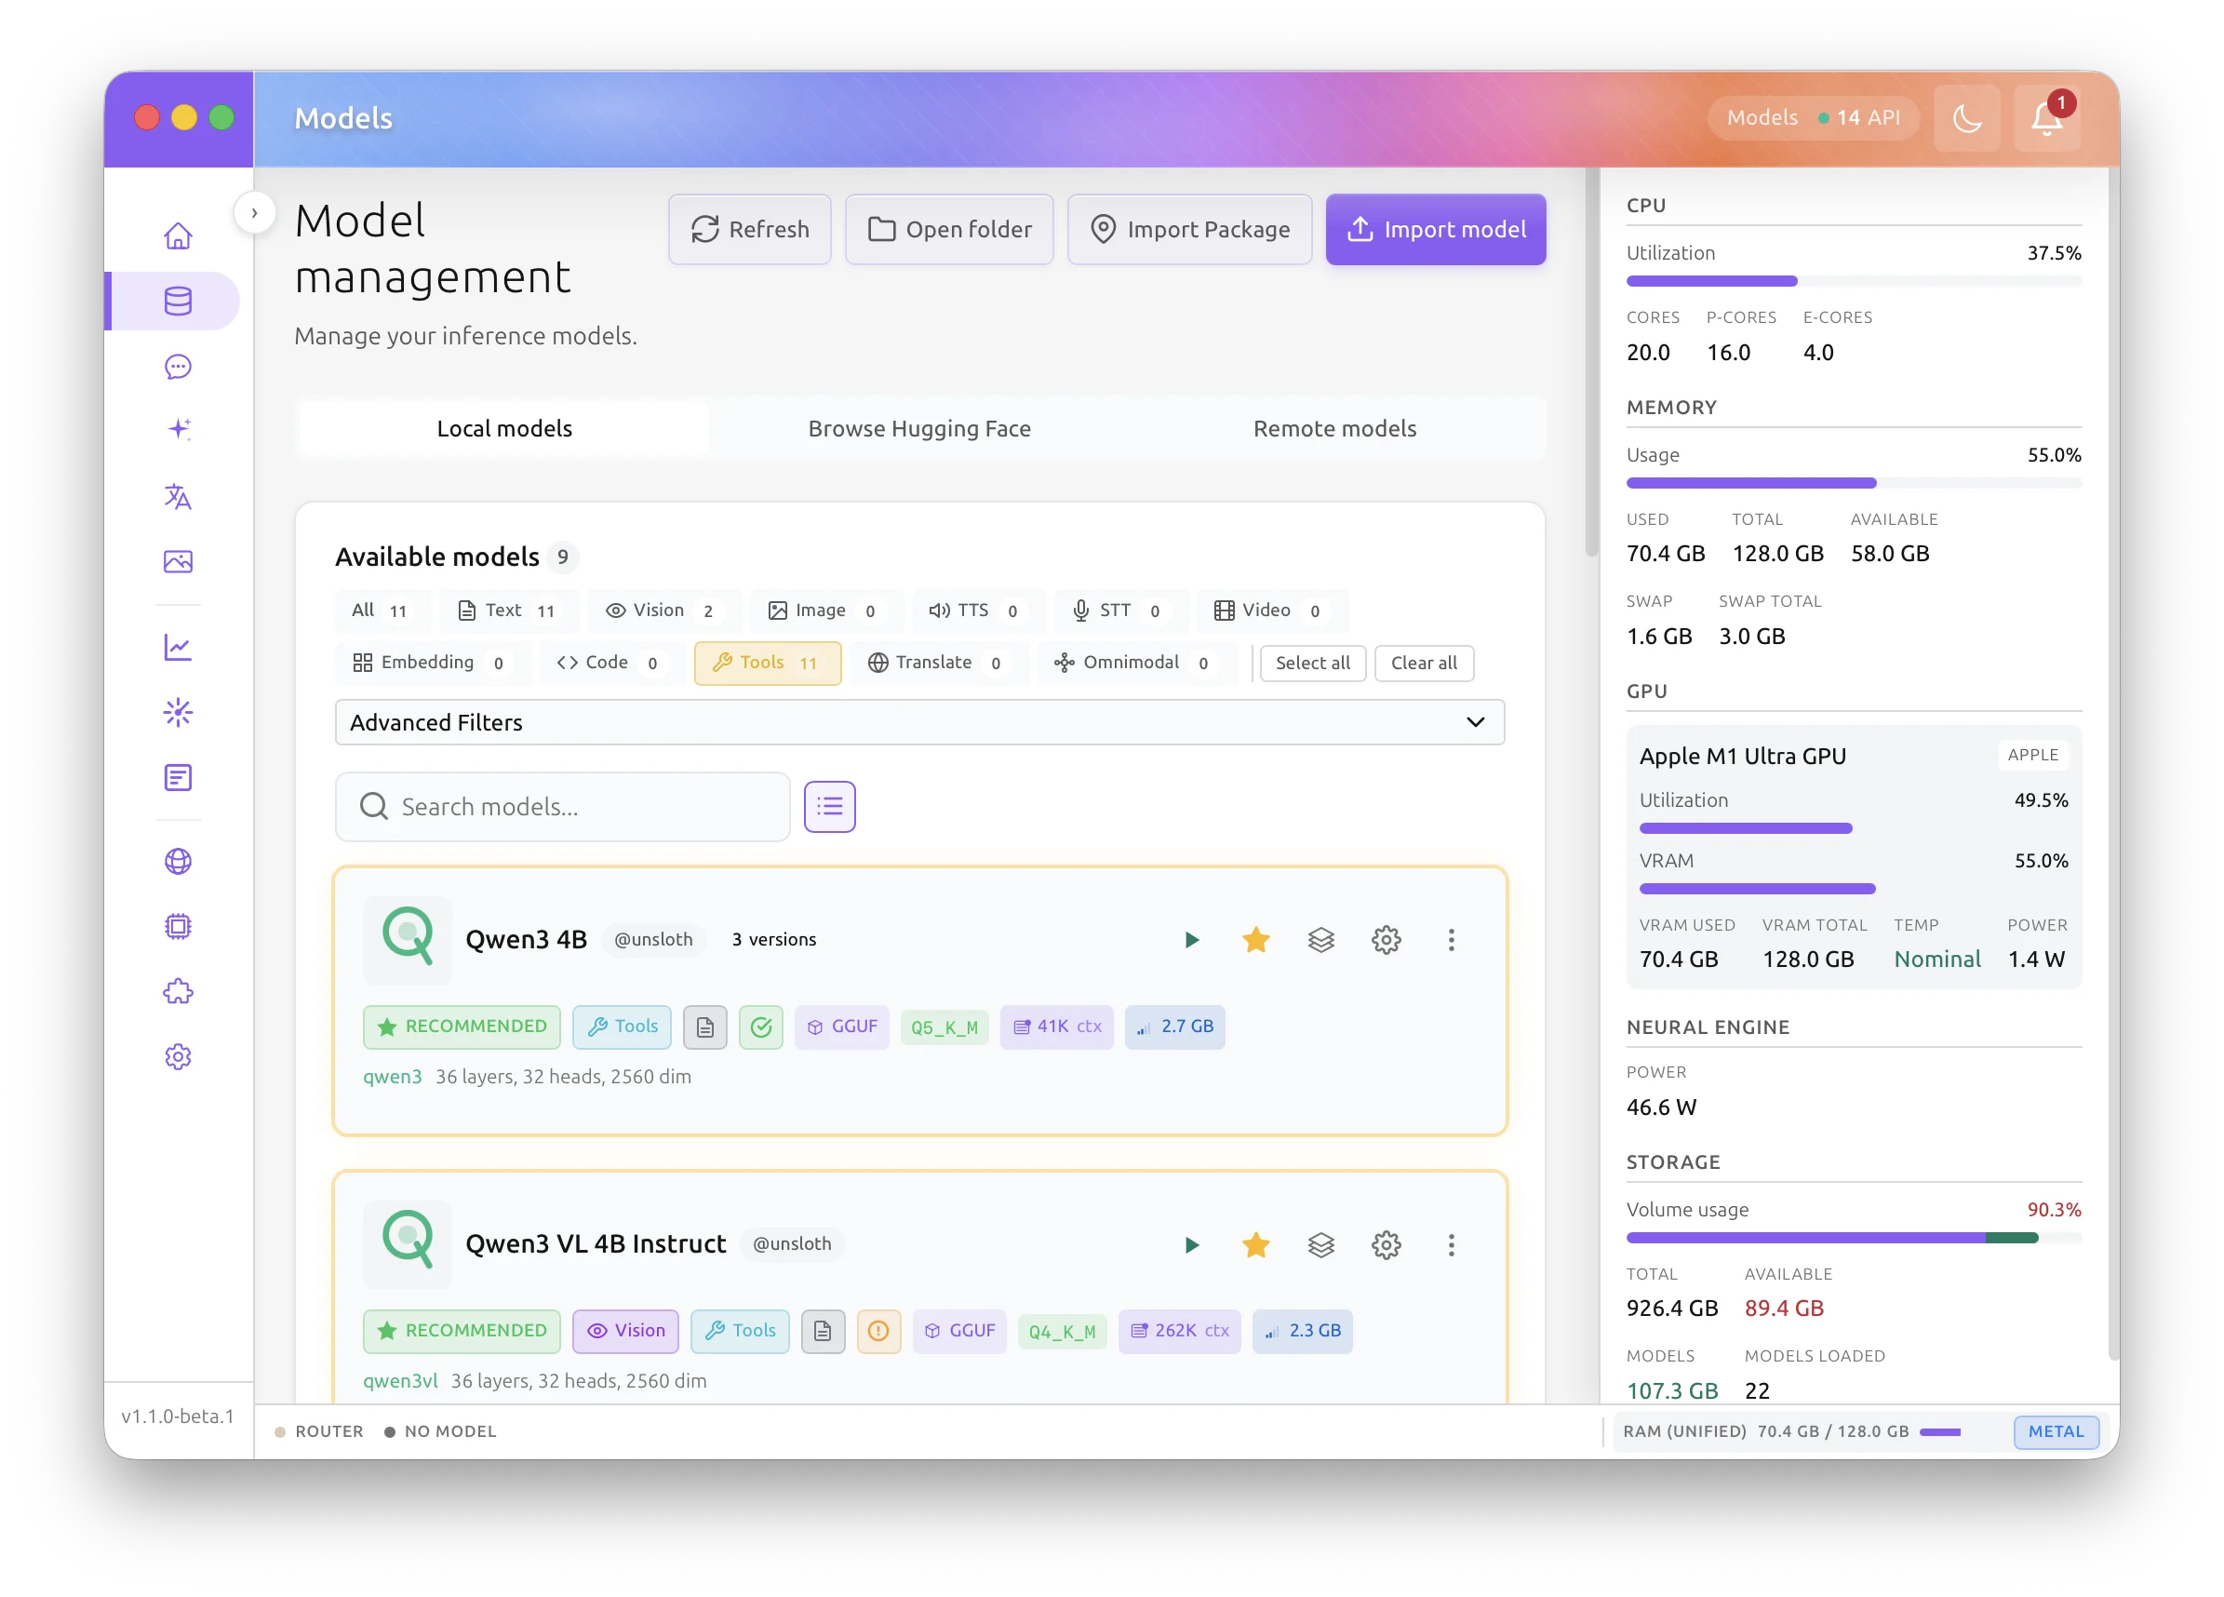Switch to Remote models tab

click(1333, 429)
